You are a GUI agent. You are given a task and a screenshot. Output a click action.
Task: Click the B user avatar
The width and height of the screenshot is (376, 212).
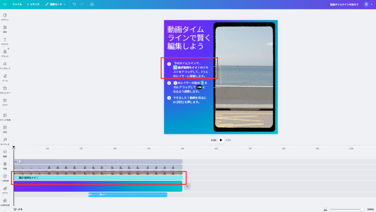pos(366,4)
